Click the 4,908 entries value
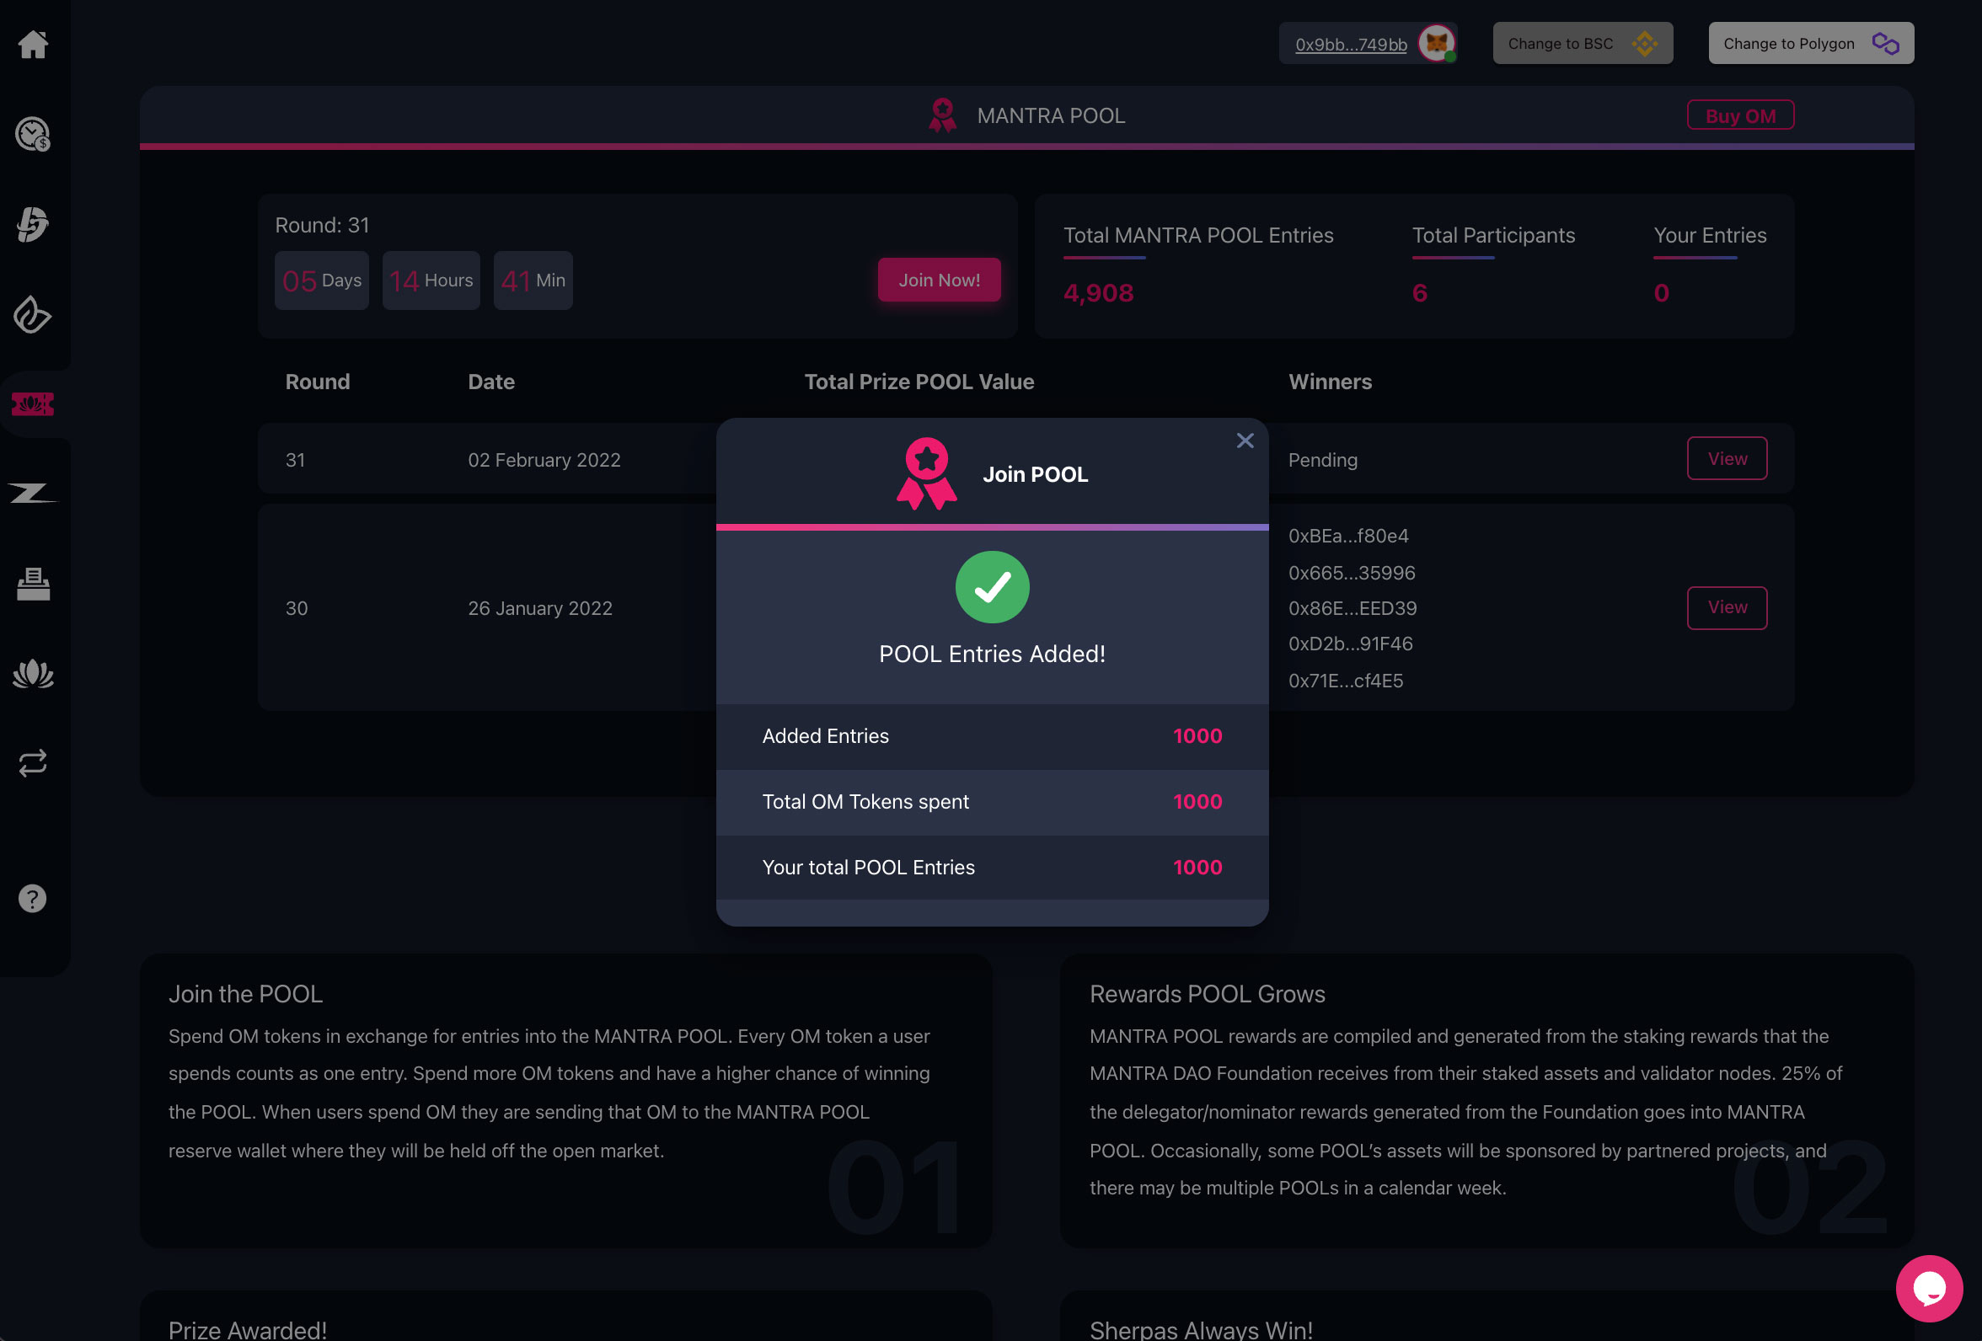Screen dimensions: 1982x1341 (x=1099, y=292)
